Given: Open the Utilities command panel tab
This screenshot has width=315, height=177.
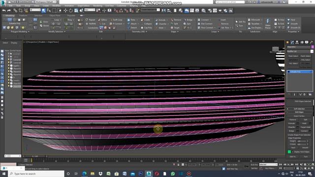Looking at the screenshot, I should click(x=312, y=42).
